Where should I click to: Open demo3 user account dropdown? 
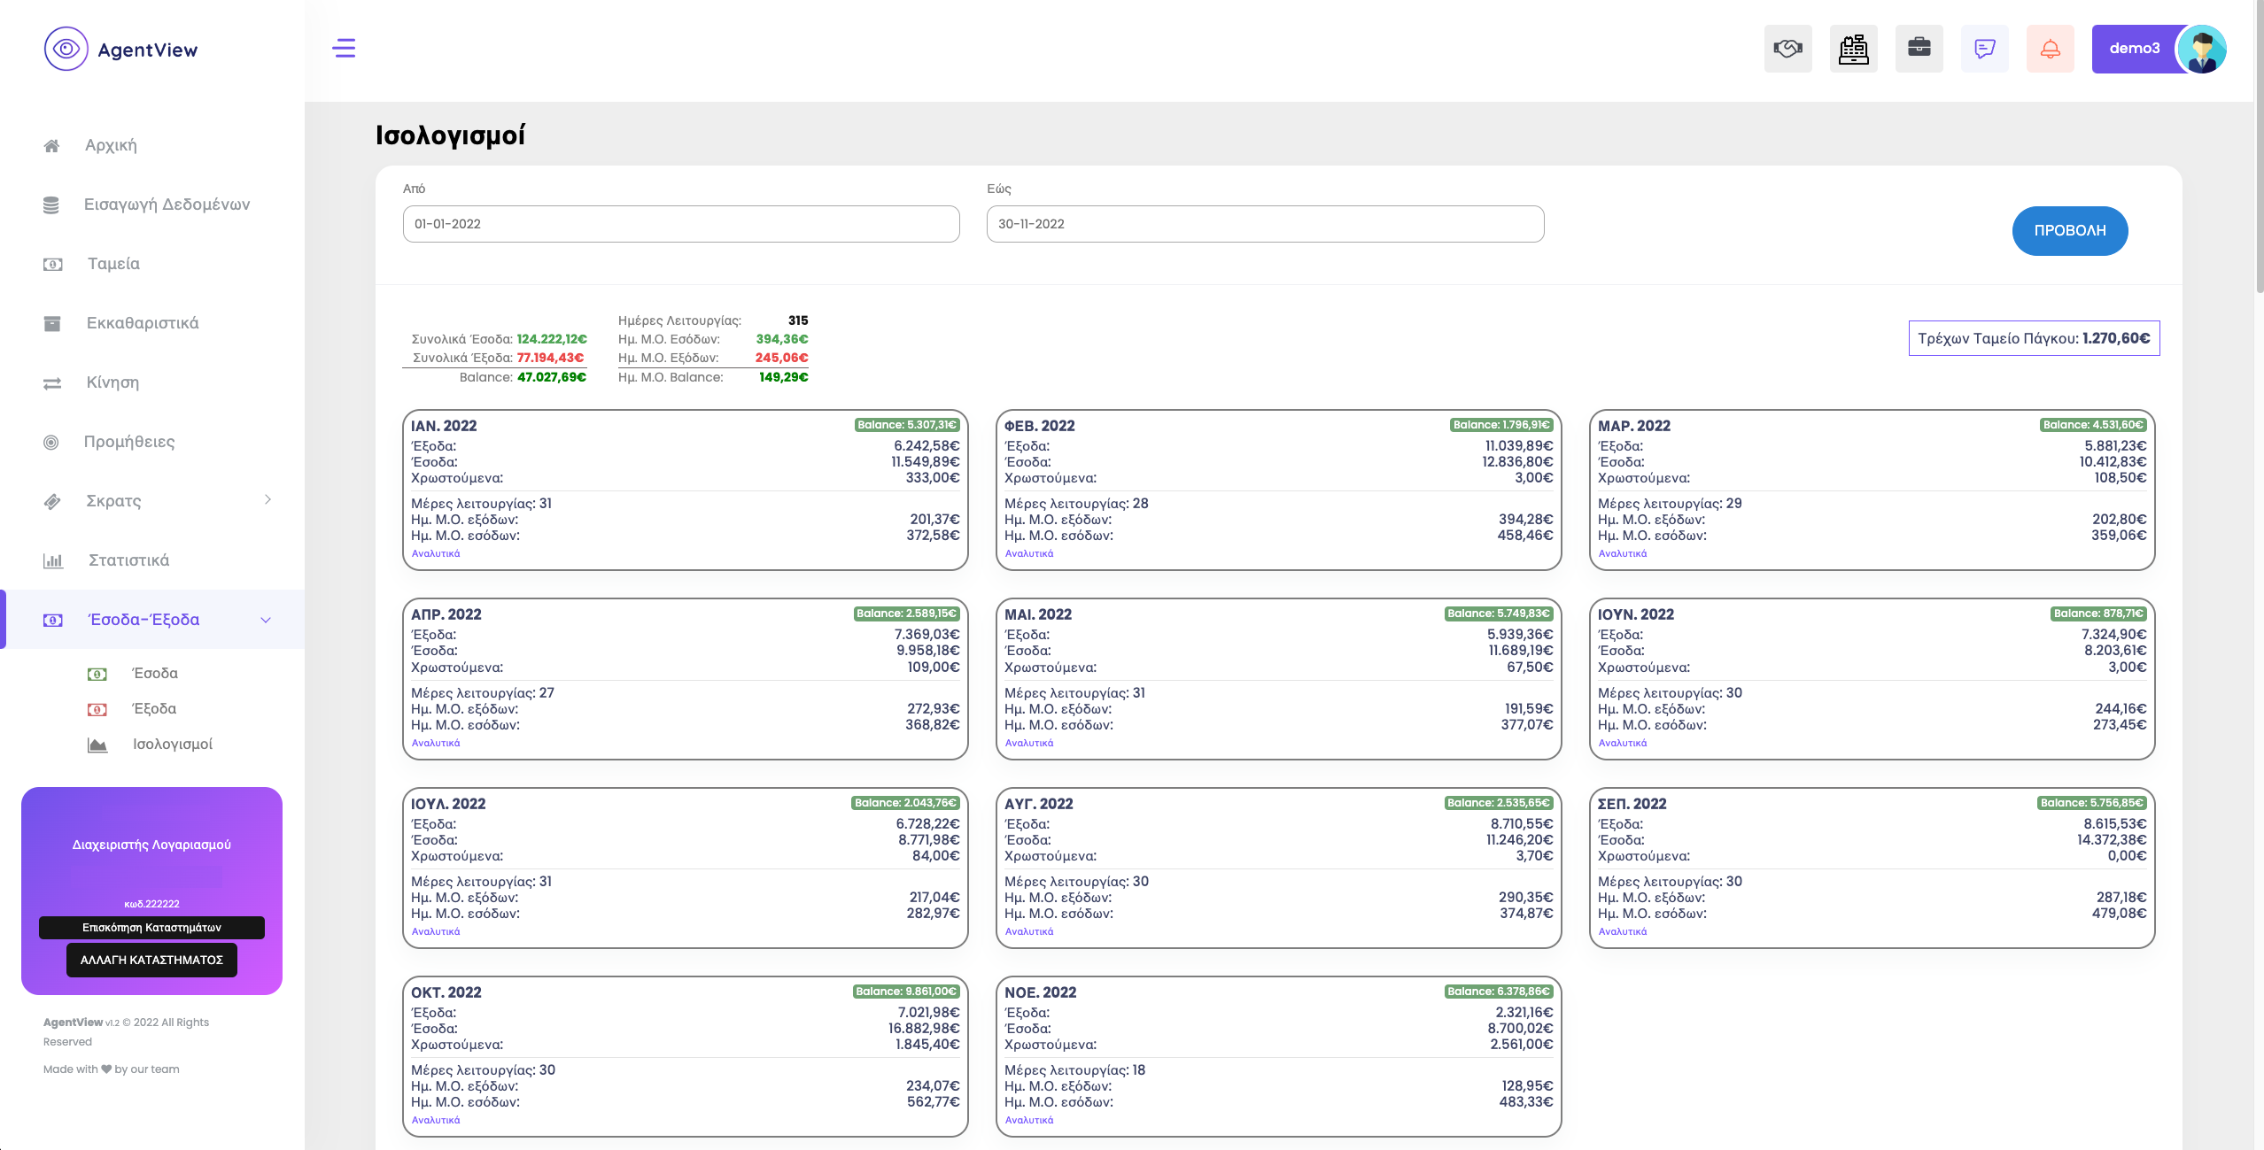tap(2134, 49)
